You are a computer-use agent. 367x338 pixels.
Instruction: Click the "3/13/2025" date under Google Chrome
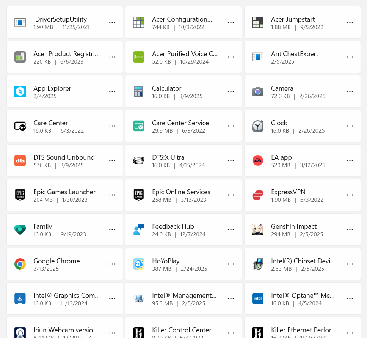click(46, 269)
